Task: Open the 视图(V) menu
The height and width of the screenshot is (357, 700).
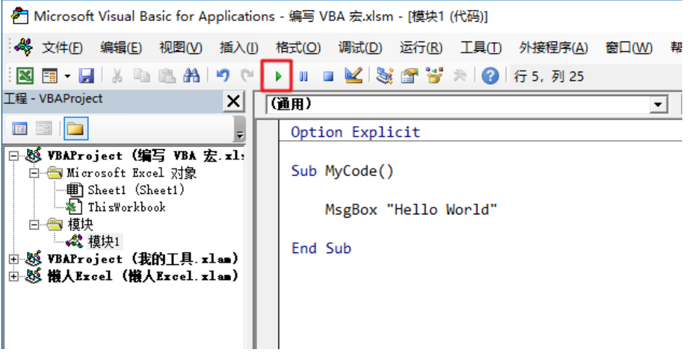Action: (x=180, y=48)
